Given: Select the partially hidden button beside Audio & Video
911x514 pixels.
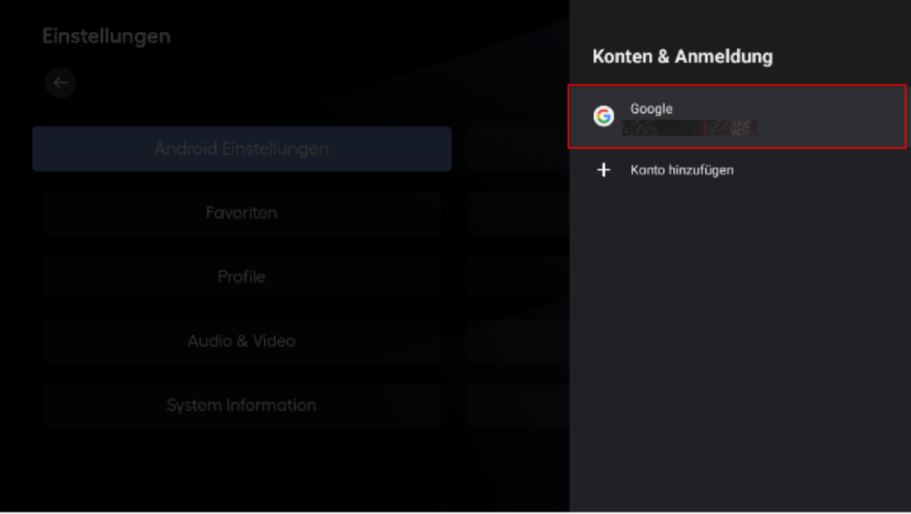Looking at the screenshot, I should click(x=517, y=341).
